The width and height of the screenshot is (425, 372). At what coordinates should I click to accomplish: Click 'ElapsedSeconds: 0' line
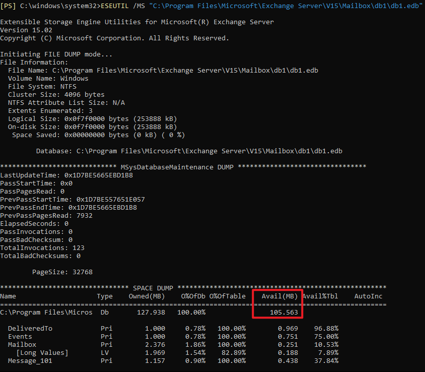pyautogui.click(x=34, y=224)
